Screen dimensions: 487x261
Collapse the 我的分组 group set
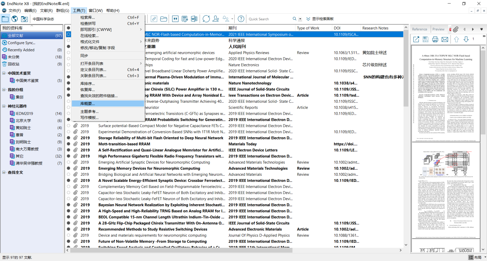pos(4,89)
